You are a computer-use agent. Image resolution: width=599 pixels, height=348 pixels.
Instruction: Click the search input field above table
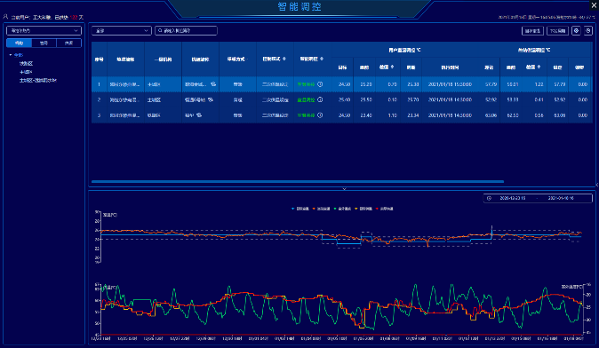tap(186, 30)
